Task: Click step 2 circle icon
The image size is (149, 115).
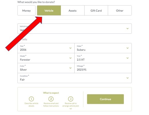Action: coord(51,99)
